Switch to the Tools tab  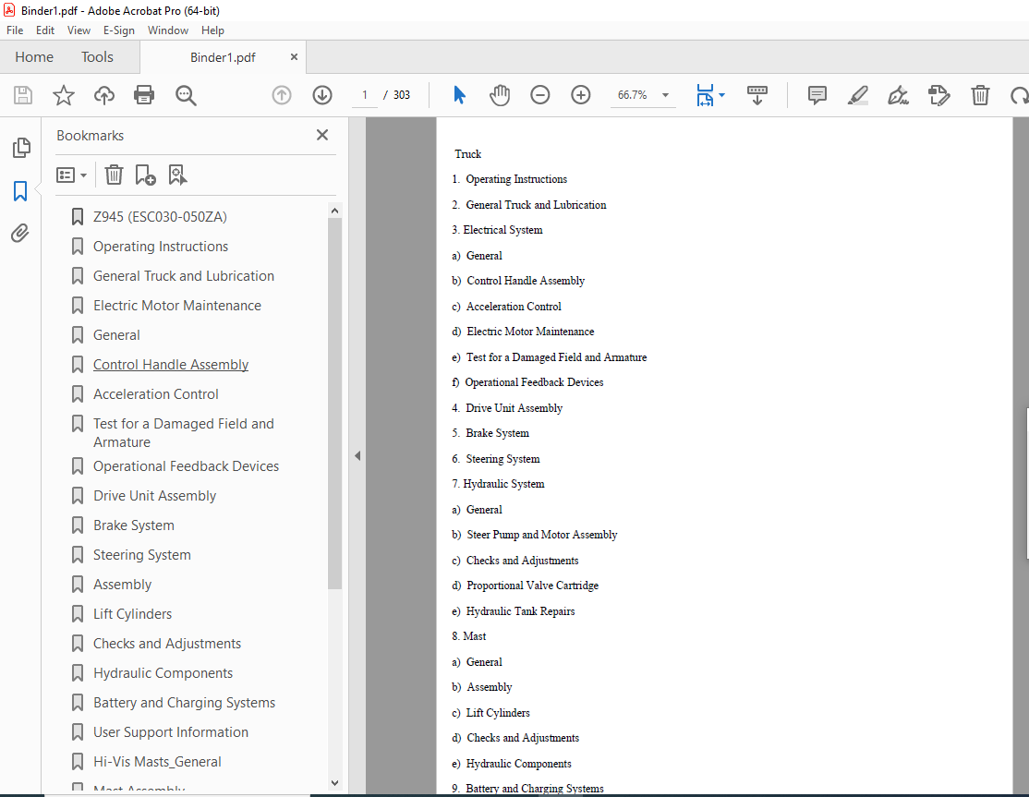[x=97, y=57]
